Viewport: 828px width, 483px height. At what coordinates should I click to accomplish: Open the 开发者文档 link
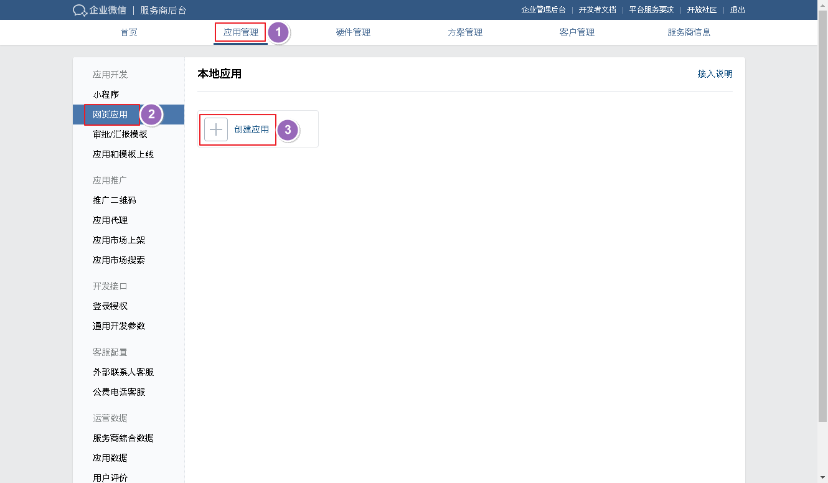click(x=597, y=10)
